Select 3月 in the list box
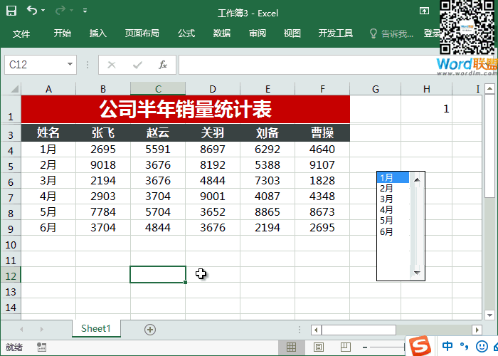Screen dimensions: 498x356 pyautogui.click(x=393, y=199)
